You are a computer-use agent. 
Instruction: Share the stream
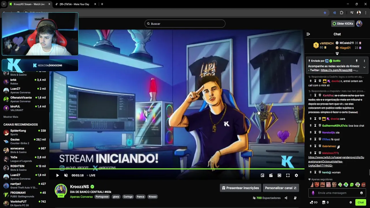[286, 198]
